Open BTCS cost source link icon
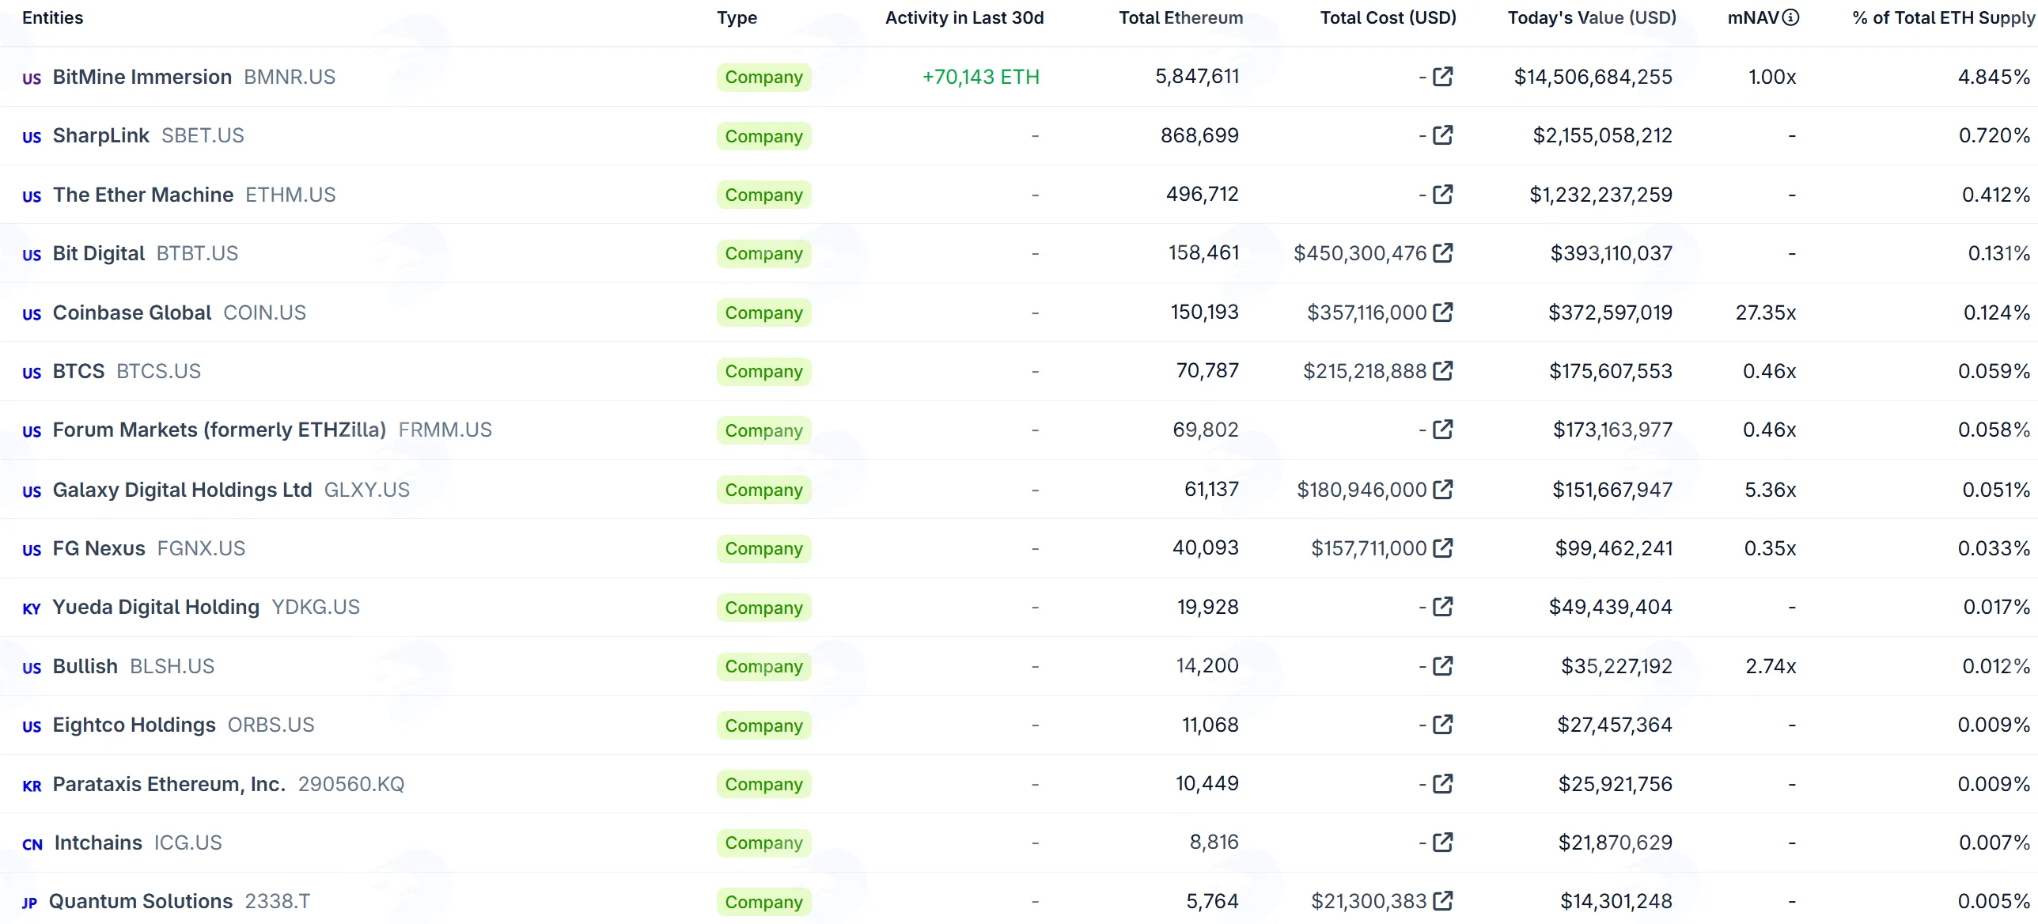 pyautogui.click(x=1443, y=370)
